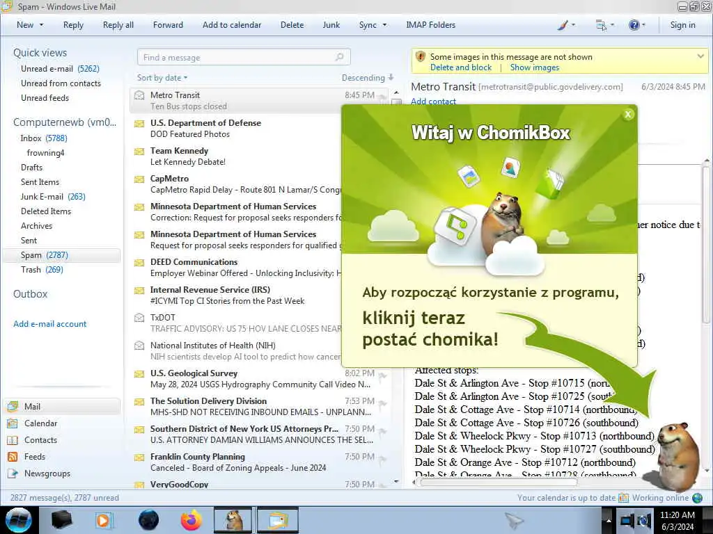
Task: Click the envelope icon of U.S. Department of Defense
Action: 139,124
